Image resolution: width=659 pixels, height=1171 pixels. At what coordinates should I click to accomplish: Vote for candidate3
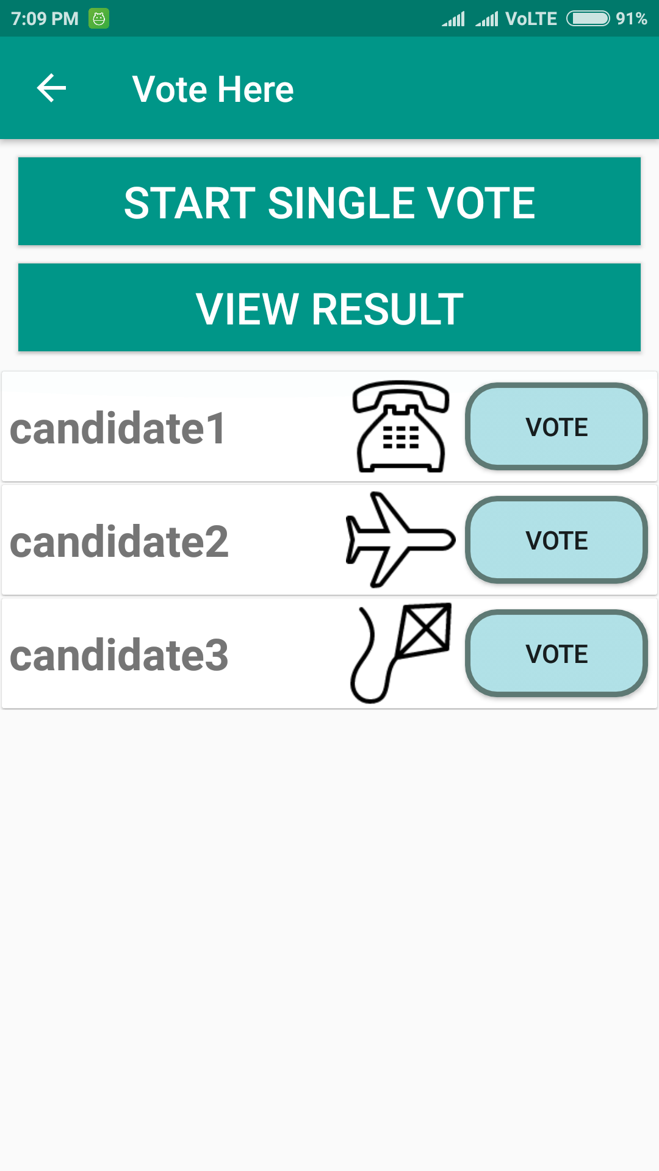click(x=556, y=654)
